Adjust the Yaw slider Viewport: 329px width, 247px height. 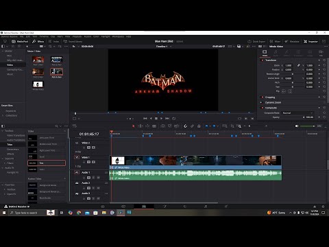[293, 87]
